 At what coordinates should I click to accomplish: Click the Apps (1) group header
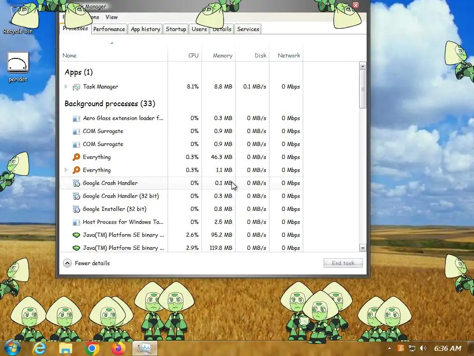click(x=79, y=72)
